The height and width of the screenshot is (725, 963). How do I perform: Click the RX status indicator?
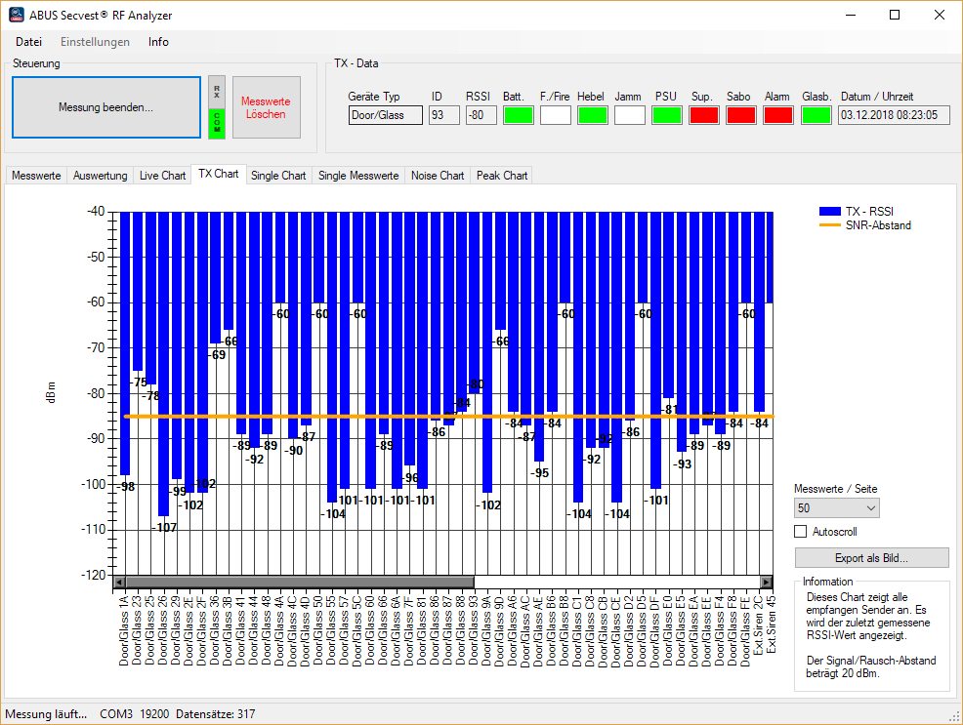point(217,92)
